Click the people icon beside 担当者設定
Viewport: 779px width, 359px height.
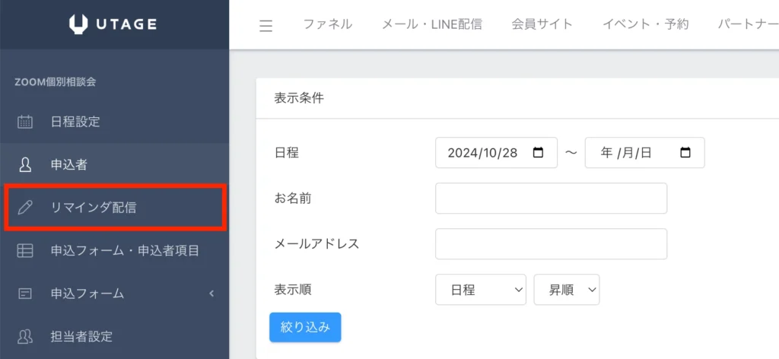(25, 337)
